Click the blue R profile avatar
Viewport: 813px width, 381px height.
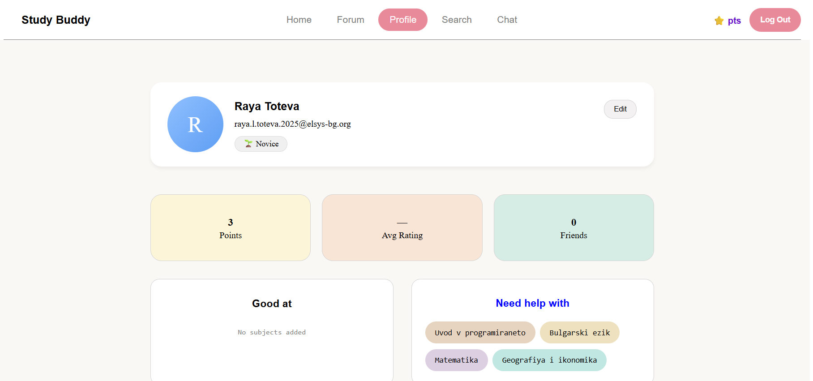click(x=195, y=124)
